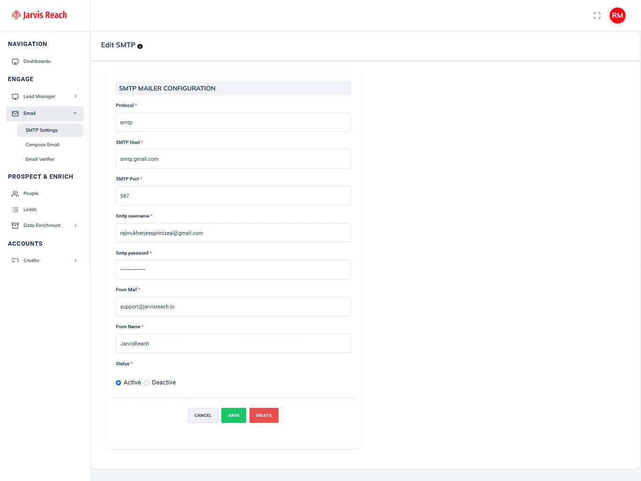The width and height of the screenshot is (641, 481).
Task: Click the Leads list icon
Action: (15, 210)
